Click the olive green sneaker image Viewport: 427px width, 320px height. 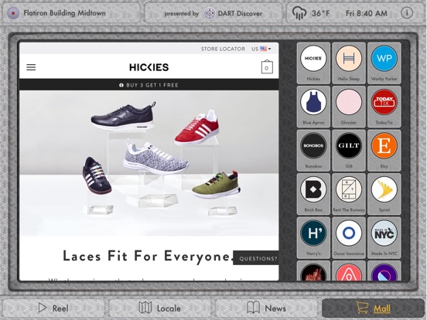coord(216,185)
